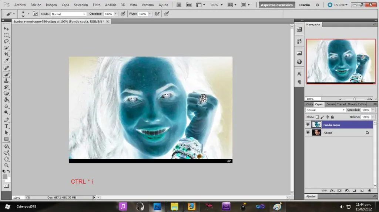Toggle lock all for layer

click(x=332, y=117)
